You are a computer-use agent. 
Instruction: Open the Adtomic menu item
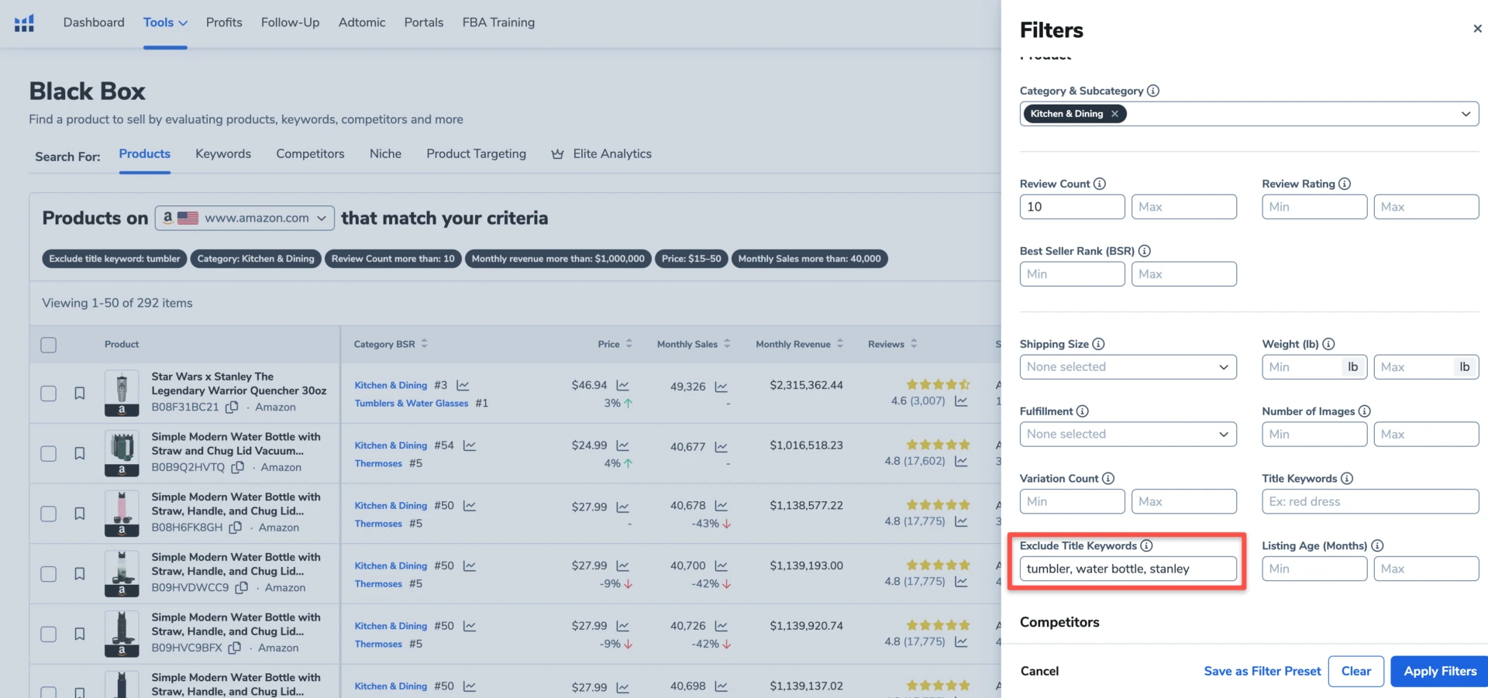coord(362,22)
